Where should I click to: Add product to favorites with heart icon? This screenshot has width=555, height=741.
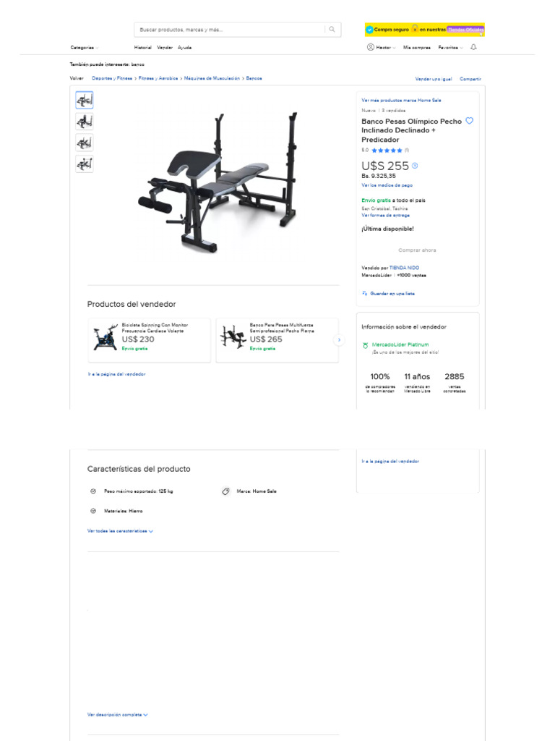pyautogui.click(x=469, y=121)
